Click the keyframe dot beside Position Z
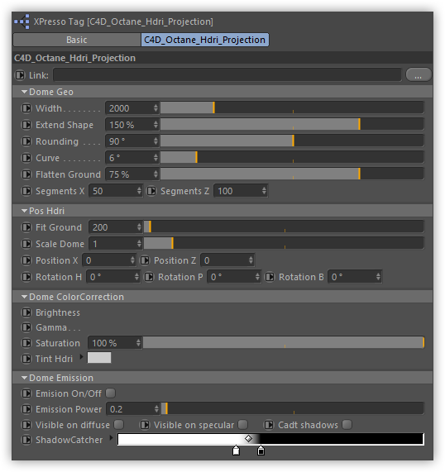Image resolution: width=445 pixels, height=472 pixels. 145,260
